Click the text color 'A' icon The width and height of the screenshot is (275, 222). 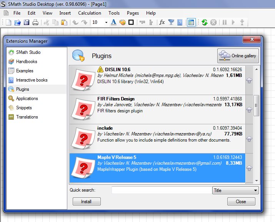[113, 22]
